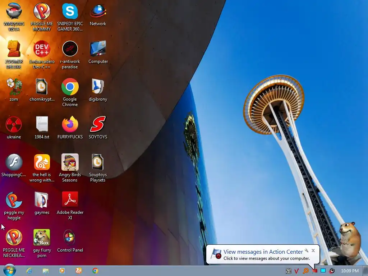Select the r-antiwork paradise icon
Image resolution: width=368 pixels, height=276 pixels.
70,55
